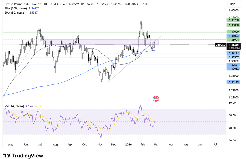Image resolution: width=246 pixels, height=159 pixels.
Task: Select the 1.35994 price label
Action: coord(233,40)
